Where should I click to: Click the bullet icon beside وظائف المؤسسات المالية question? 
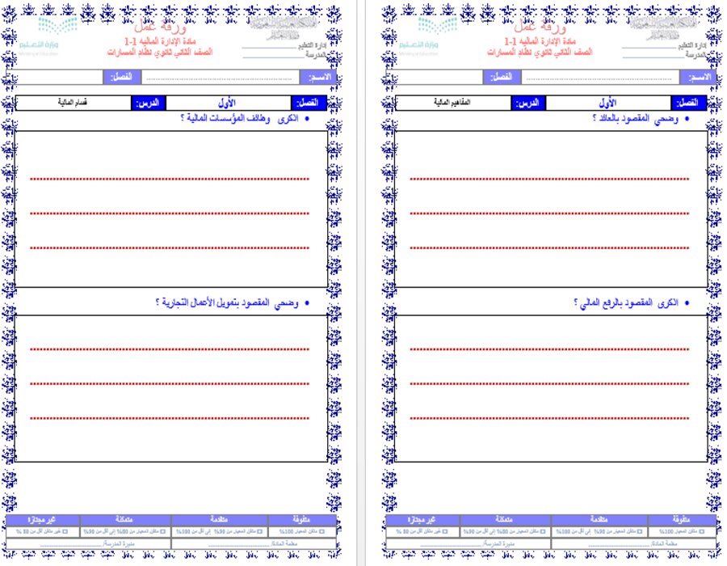click(309, 119)
